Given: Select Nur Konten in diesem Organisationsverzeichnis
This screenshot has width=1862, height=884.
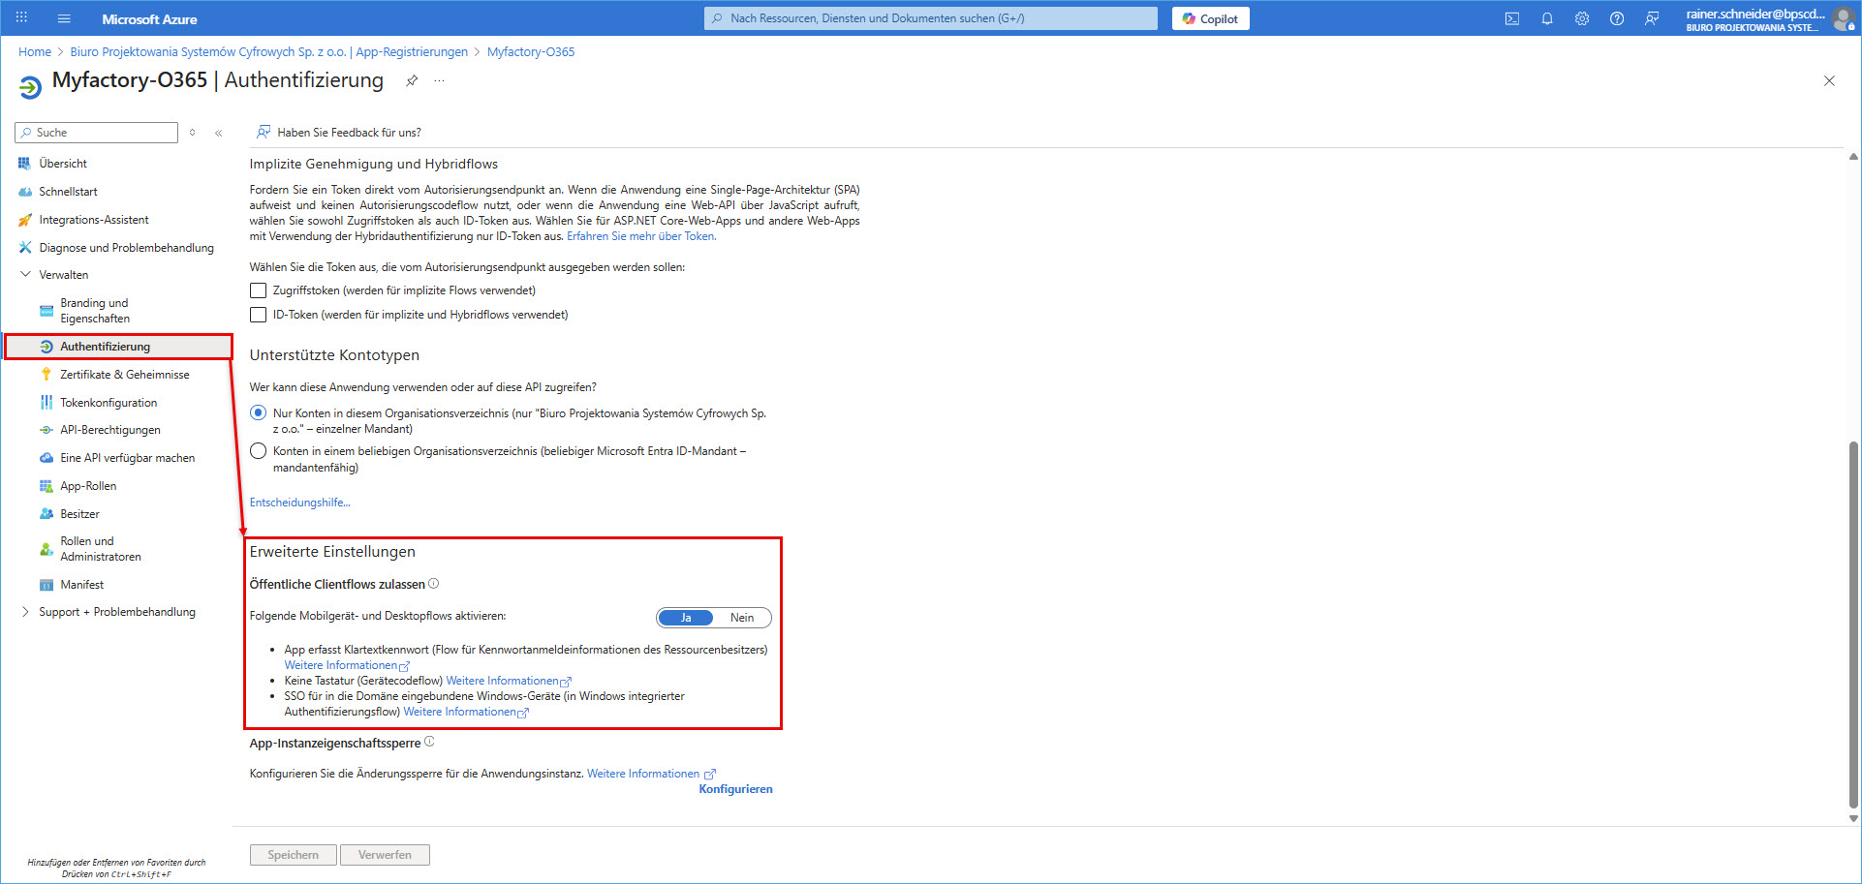Looking at the screenshot, I should [258, 413].
